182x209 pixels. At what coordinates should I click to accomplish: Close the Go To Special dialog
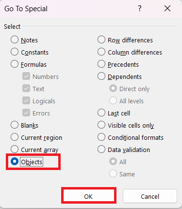pos(167,8)
